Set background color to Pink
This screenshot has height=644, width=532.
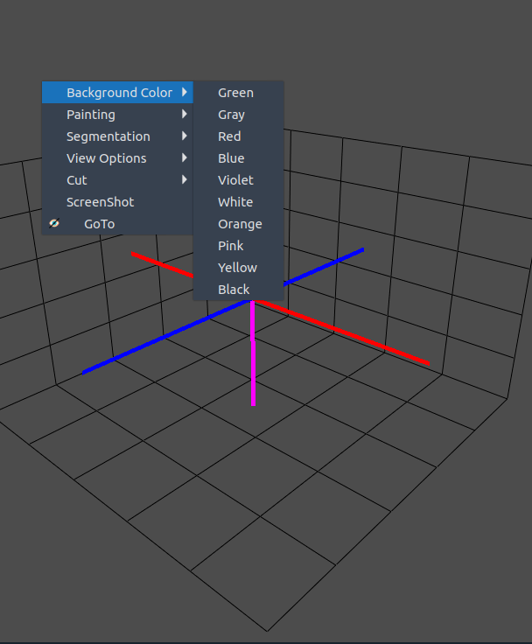(238, 246)
